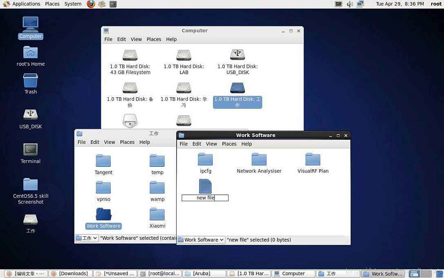Switch to Computer taskbar button

294,274
